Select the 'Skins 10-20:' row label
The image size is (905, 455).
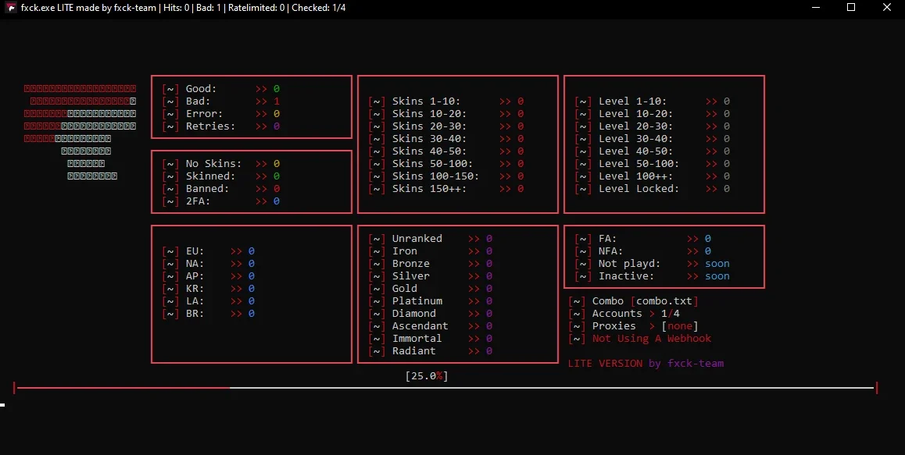[x=429, y=114]
